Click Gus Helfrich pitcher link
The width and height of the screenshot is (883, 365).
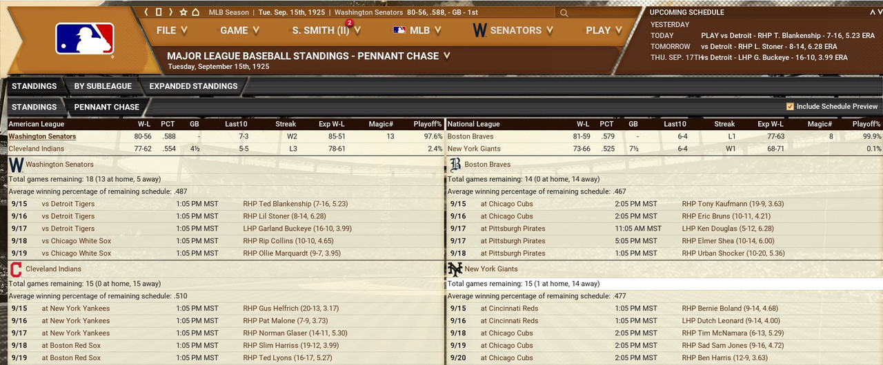291,309
